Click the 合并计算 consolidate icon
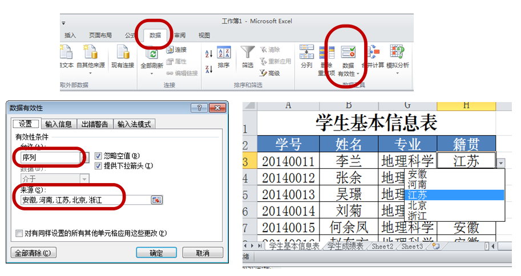The height and width of the screenshot is (276, 521). tap(373, 52)
